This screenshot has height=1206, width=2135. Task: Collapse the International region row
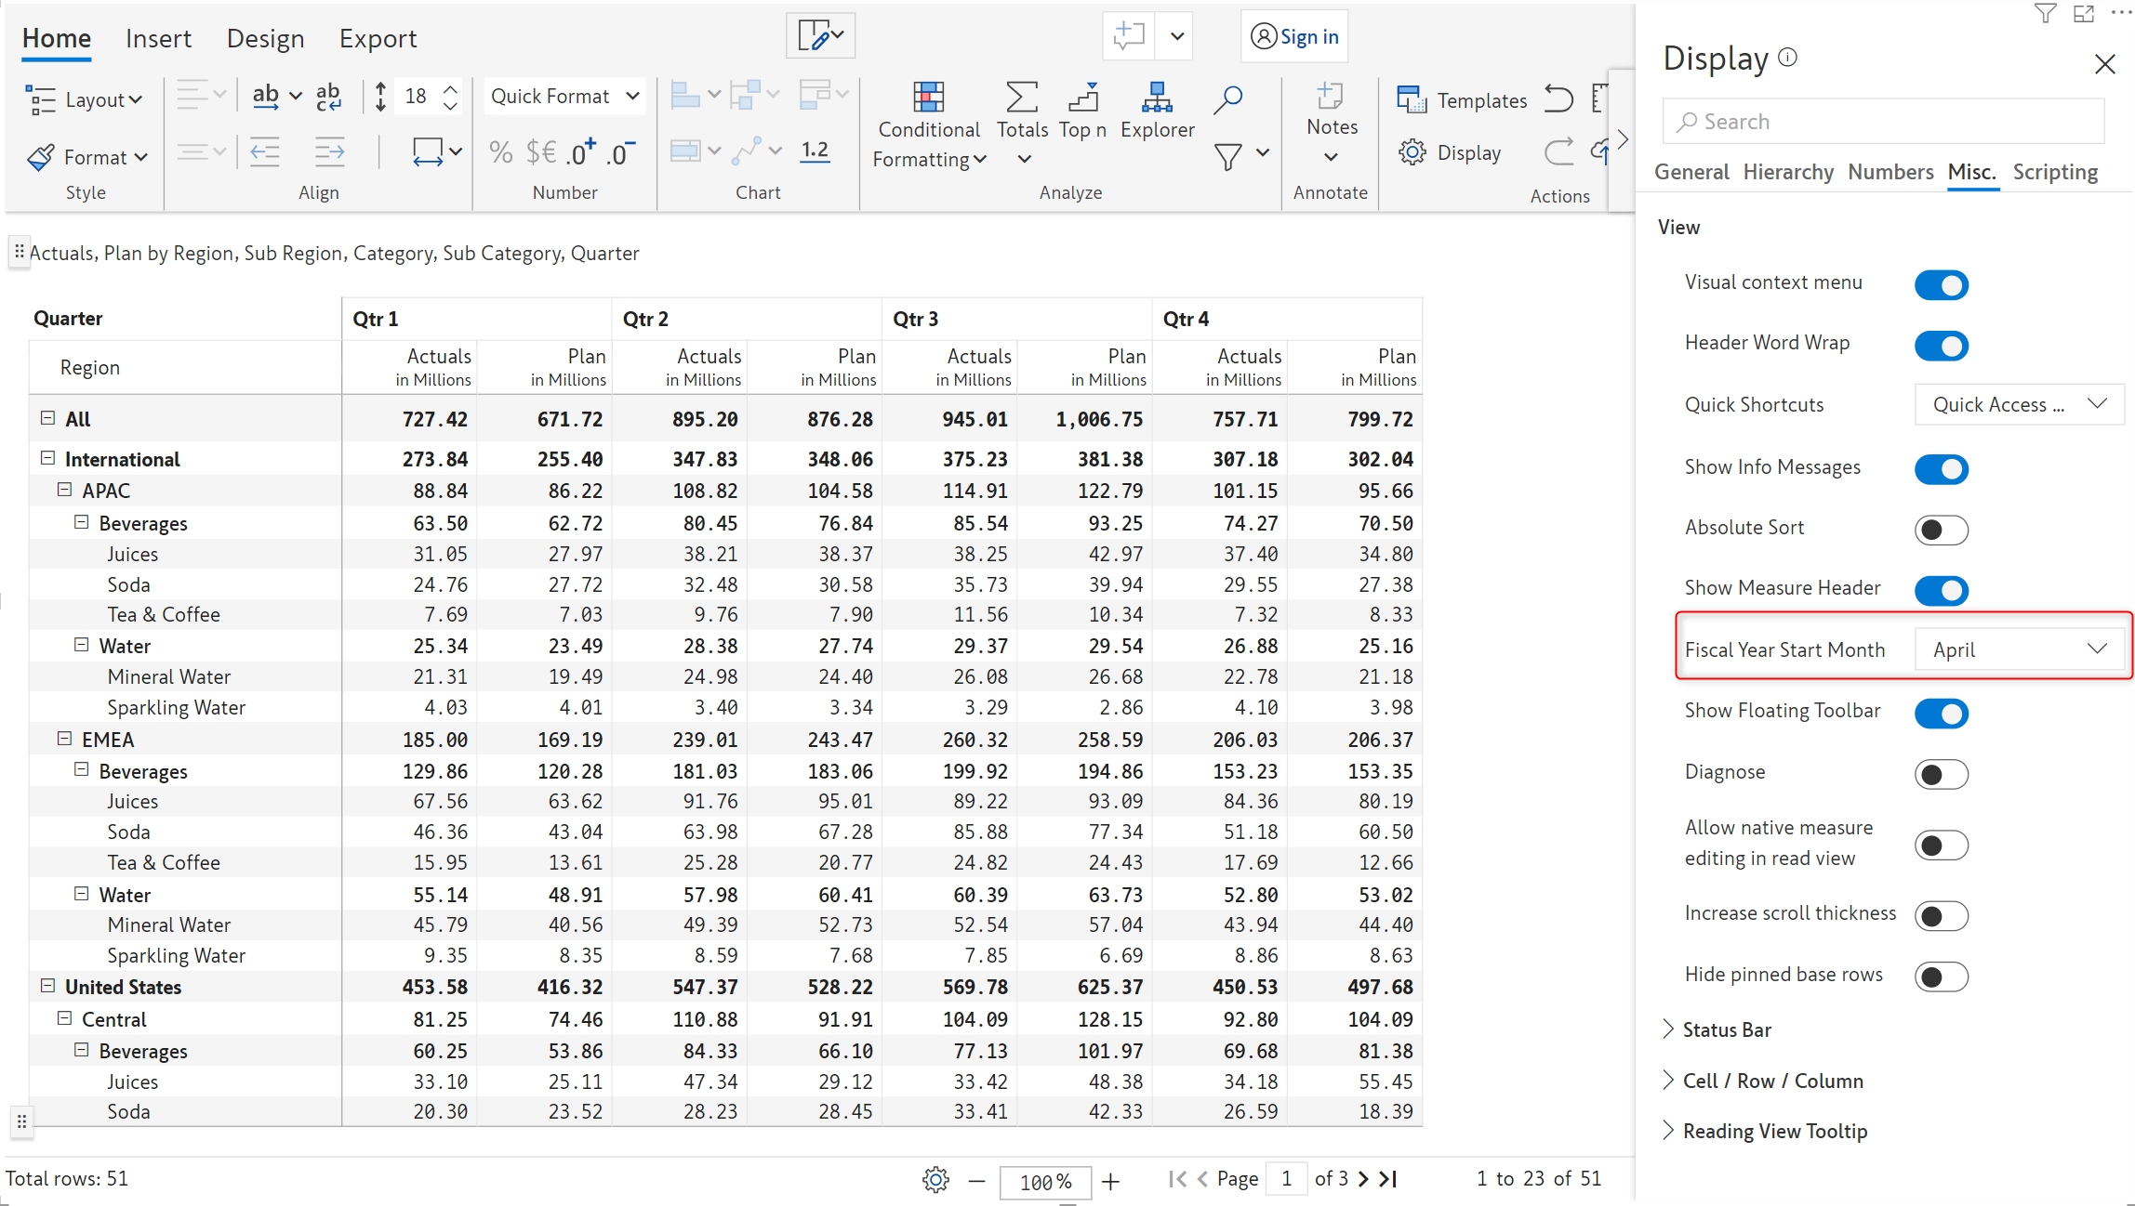[48, 458]
